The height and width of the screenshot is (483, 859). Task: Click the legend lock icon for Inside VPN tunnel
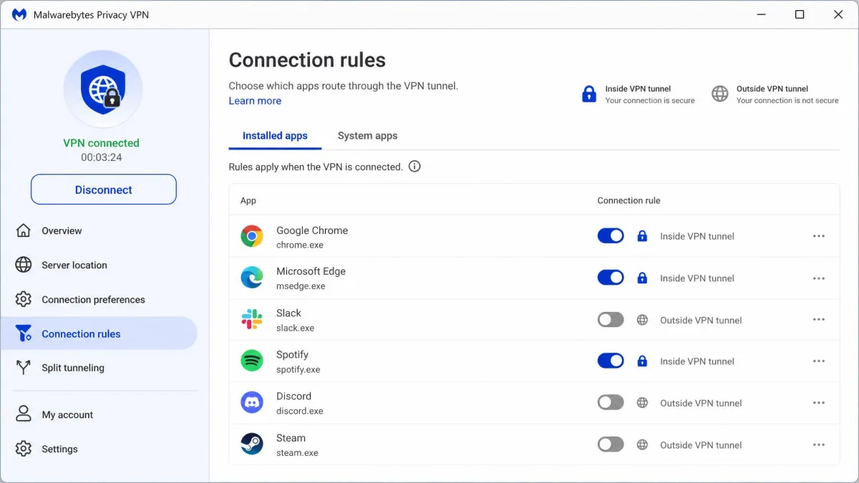(589, 94)
